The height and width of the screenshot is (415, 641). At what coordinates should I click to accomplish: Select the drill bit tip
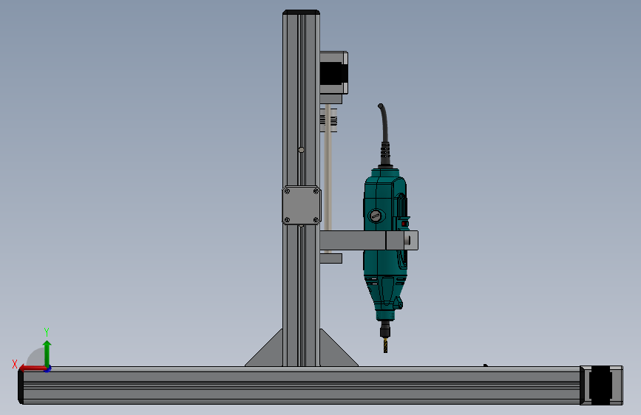pos(385,346)
